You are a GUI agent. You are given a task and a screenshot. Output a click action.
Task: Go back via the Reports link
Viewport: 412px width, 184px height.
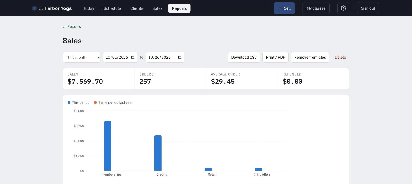[72, 26]
